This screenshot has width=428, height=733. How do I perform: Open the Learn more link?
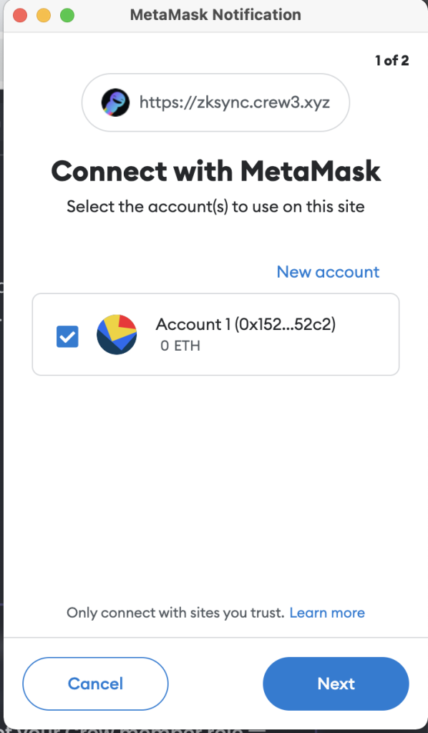point(327,613)
